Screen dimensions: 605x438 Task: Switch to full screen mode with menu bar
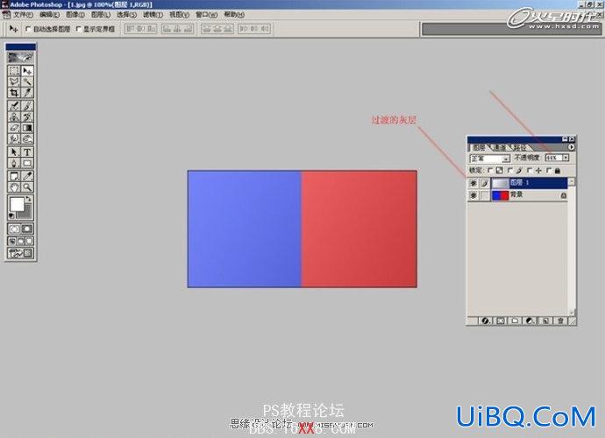pos(21,242)
